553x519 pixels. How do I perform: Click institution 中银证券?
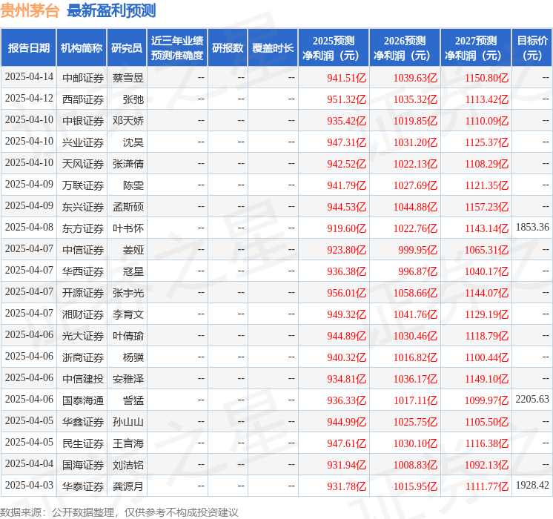[x=83, y=121]
